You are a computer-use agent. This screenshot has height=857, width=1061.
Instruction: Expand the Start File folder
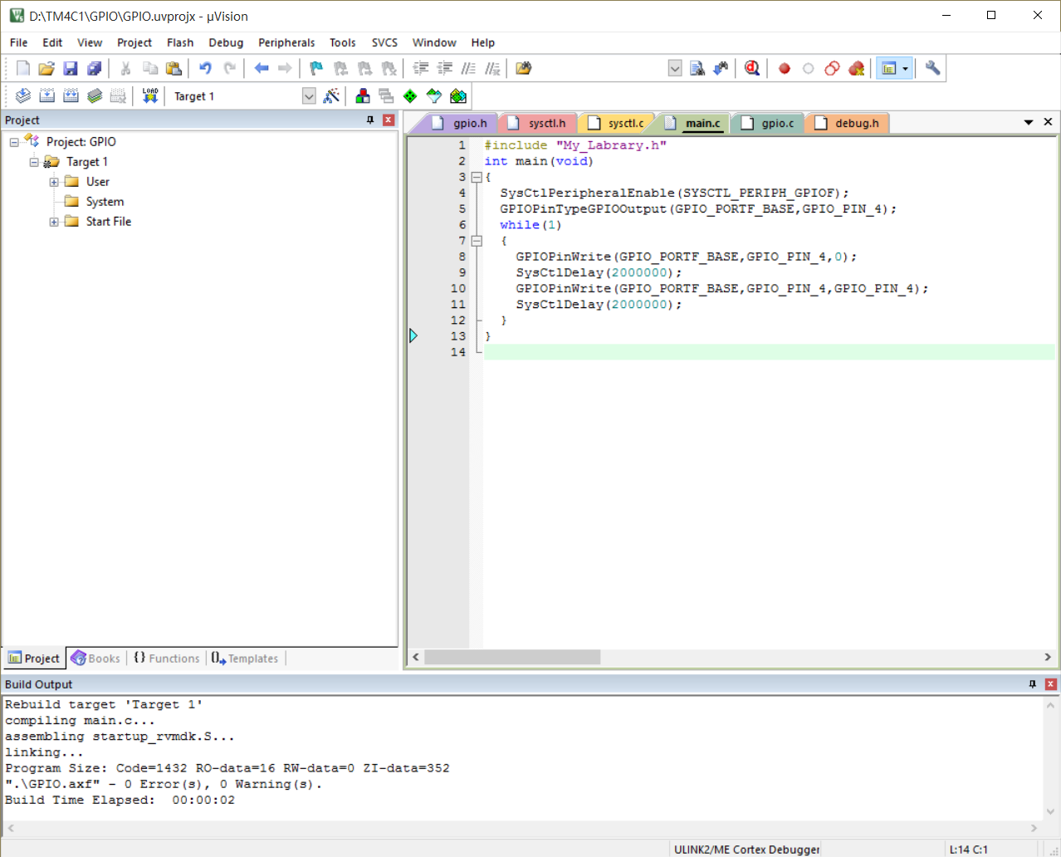tap(54, 222)
